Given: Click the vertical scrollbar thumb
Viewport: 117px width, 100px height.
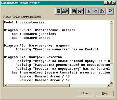Looking at the screenshot, I should point(111,43).
